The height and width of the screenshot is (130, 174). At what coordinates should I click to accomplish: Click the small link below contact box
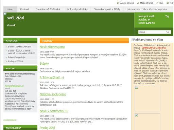click(10, 120)
